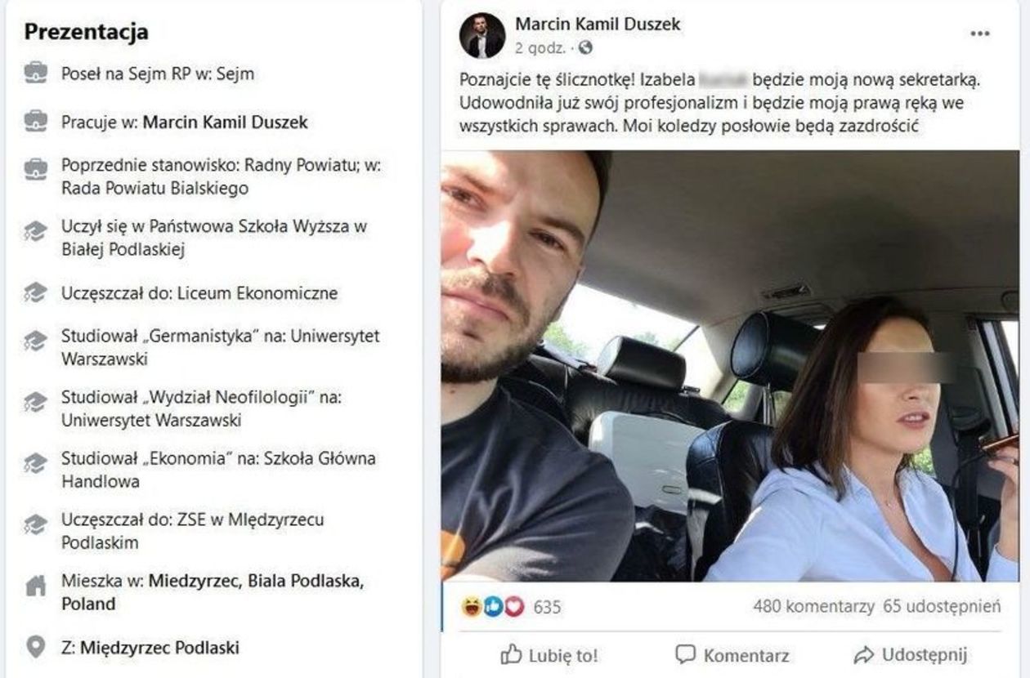1030x678 pixels.
Task: Click the Komentarz comment button
Action: (x=732, y=654)
